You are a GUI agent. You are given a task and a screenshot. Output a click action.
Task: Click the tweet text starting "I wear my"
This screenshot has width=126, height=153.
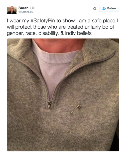[x=62, y=27]
